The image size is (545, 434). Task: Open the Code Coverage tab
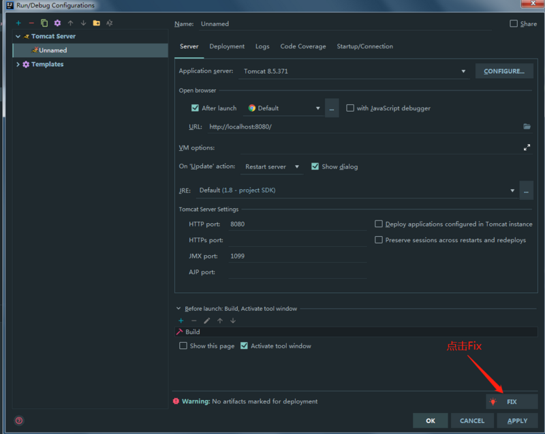303,46
